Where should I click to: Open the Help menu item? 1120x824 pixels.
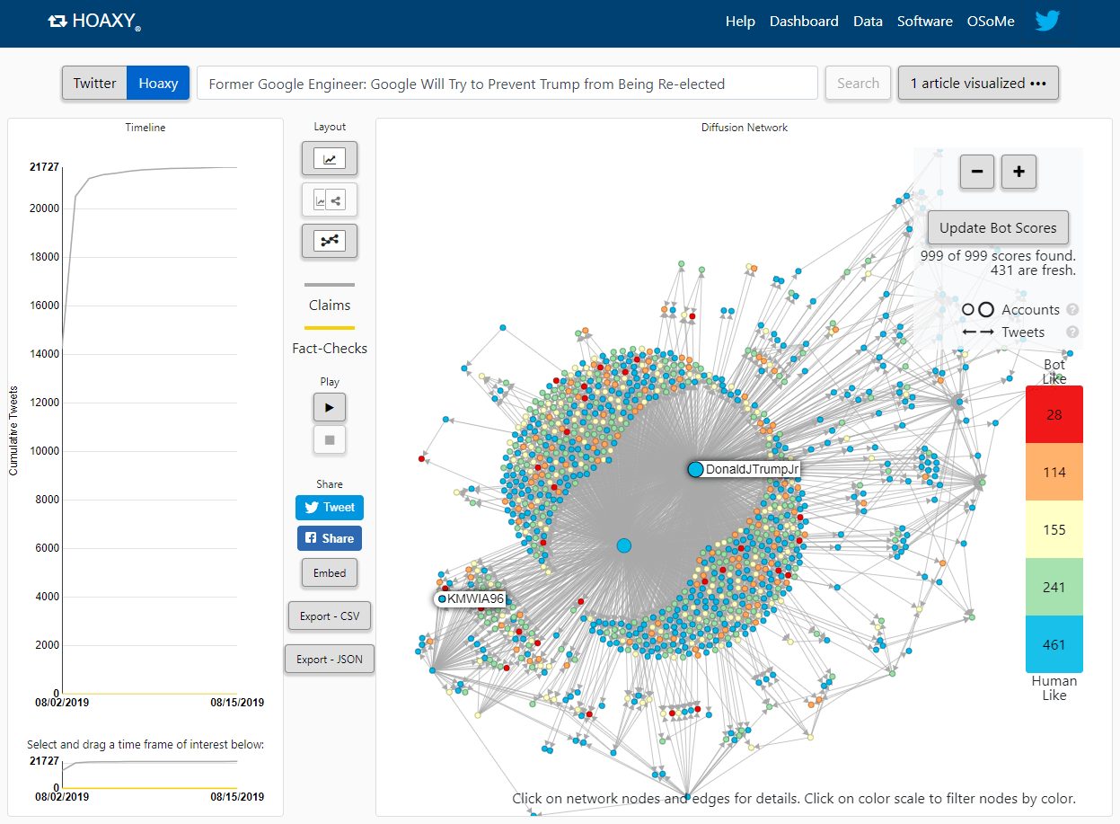click(x=740, y=21)
